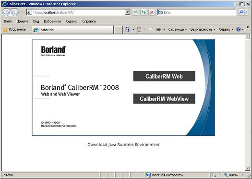The image size is (252, 179).
Task: Click the Готово status bar text
Action: pyautogui.click(x=7, y=175)
